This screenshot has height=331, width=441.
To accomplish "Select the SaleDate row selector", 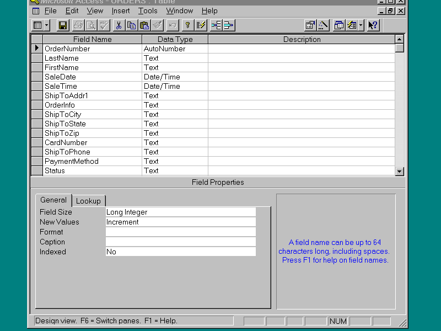I will click(x=36, y=77).
